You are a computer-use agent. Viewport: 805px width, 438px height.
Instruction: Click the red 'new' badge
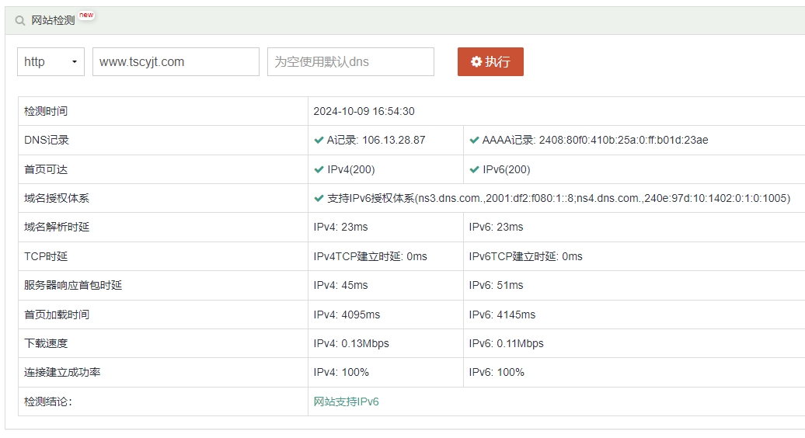[x=86, y=15]
